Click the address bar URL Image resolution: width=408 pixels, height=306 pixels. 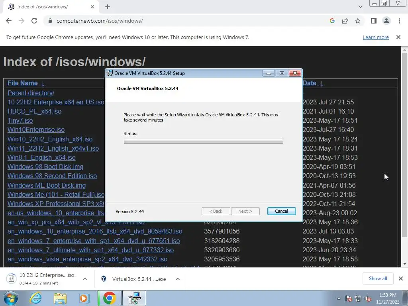(x=100, y=21)
